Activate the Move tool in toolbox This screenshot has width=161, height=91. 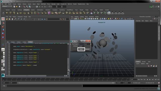pyautogui.click(x=3, y=30)
